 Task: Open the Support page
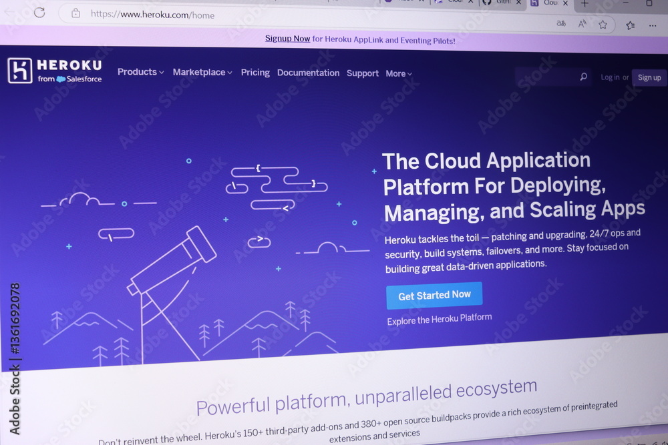click(x=363, y=73)
